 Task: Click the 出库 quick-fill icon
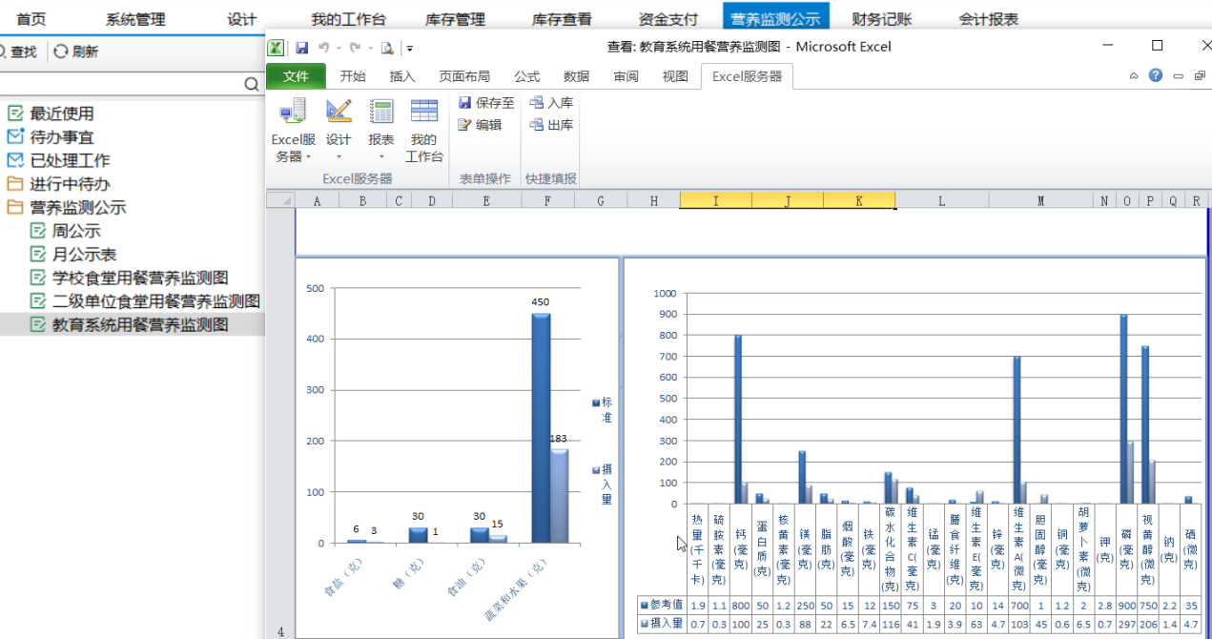[x=537, y=125]
